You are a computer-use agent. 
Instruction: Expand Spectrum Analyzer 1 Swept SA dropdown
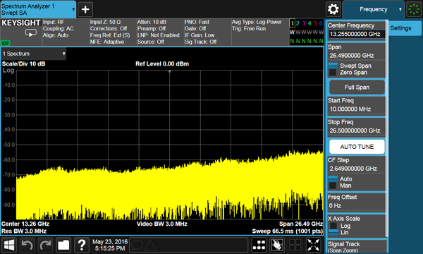coord(38,9)
